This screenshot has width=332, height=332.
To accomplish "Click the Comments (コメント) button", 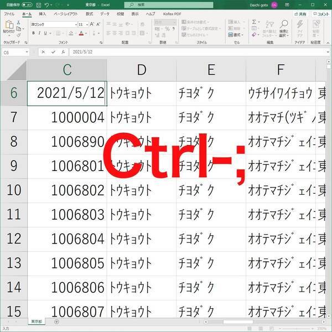I will (x=321, y=14).
